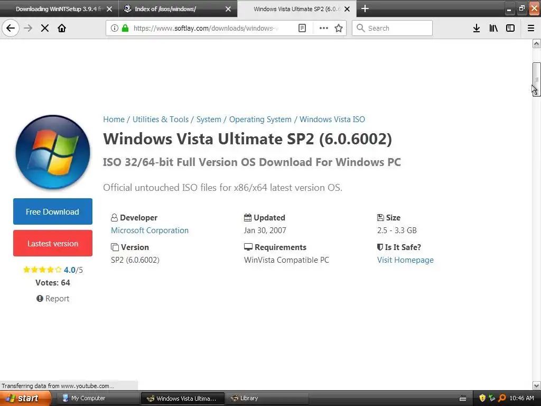The image size is (541, 406).
Task: Switch to My Computer taskbar button
Action: [97, 399]
